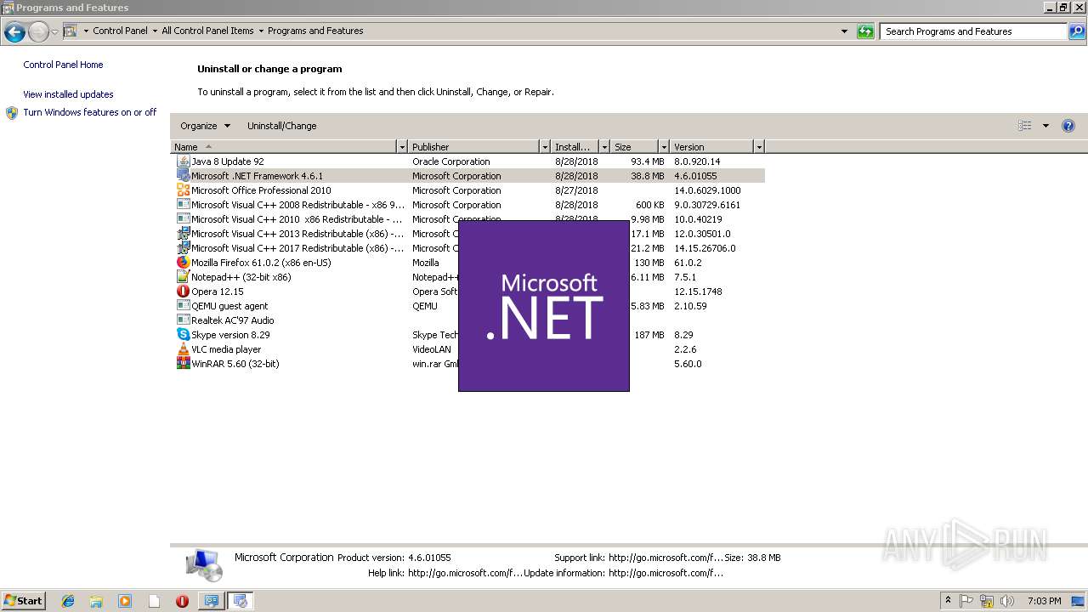This screenshot has width=1088, height=612.
Task: Click the blue help question icon
Action: click(x=1068, y=126)
